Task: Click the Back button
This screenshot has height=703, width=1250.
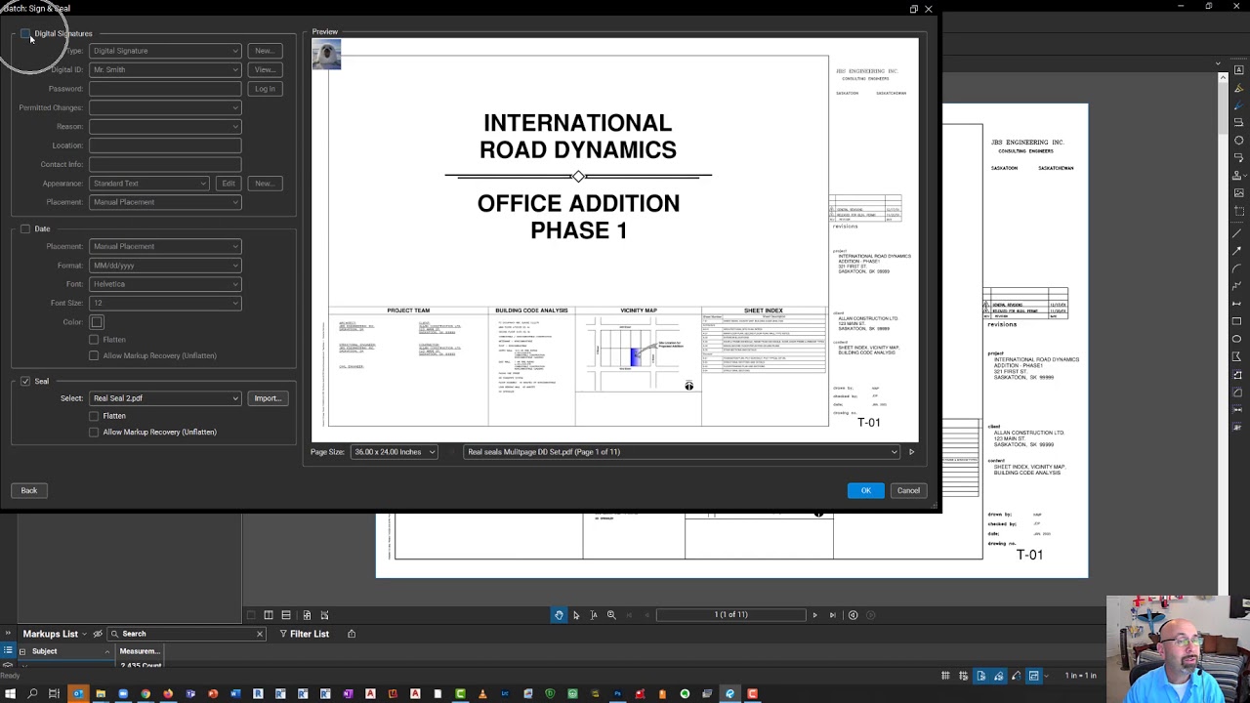Action: pyautogui.click(x=29, y=491)
